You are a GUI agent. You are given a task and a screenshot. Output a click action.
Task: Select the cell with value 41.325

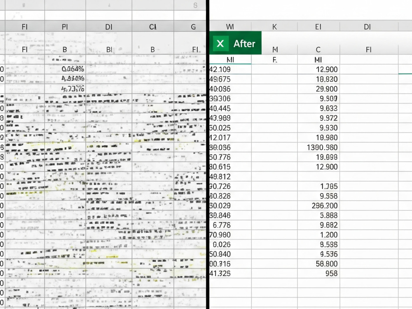pyautogui.click(x=230, y=273)
